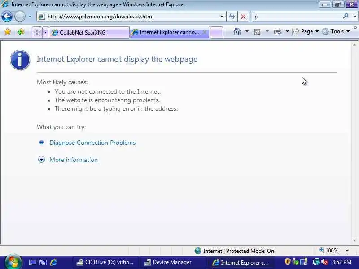Click the 'Internet Explorer cannot display the webpage' heading
The height and width of the screenshot is (269, 359).
coord(117,59)
